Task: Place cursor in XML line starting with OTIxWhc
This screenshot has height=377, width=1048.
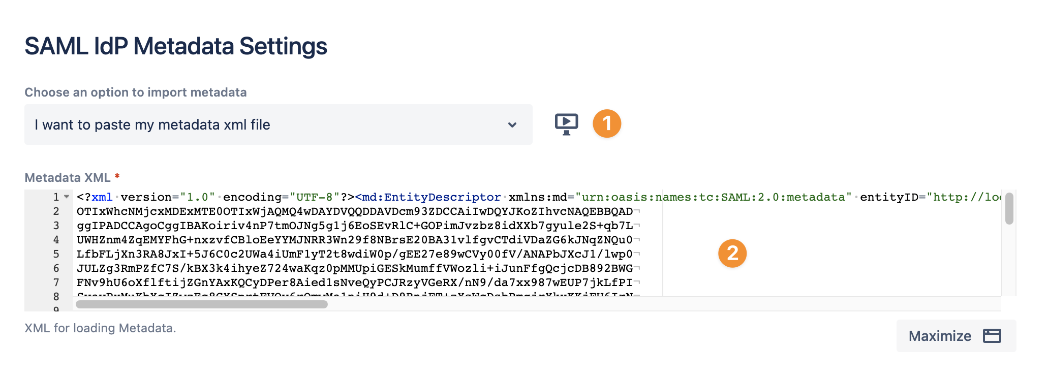Action: pos(355,211)
